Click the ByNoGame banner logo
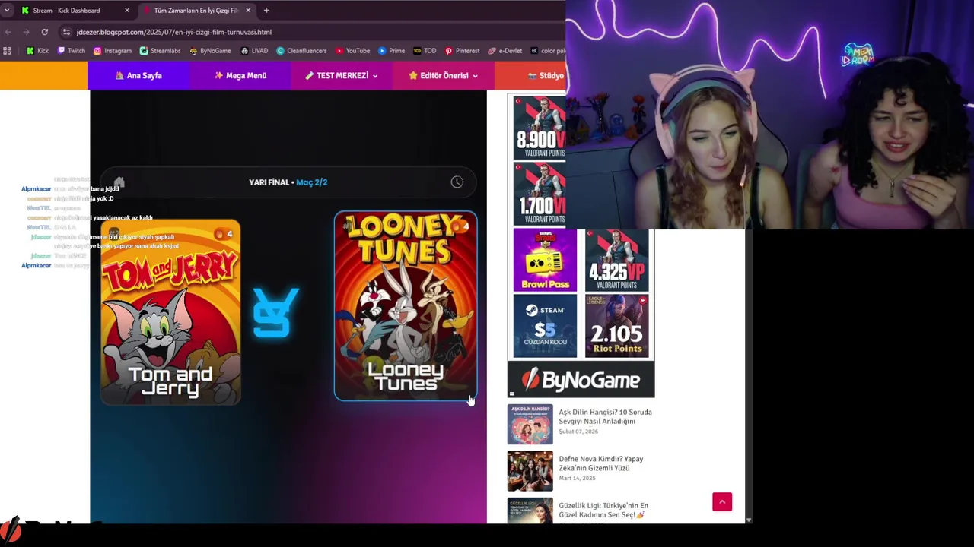974x547 pixels. [581, 379]
